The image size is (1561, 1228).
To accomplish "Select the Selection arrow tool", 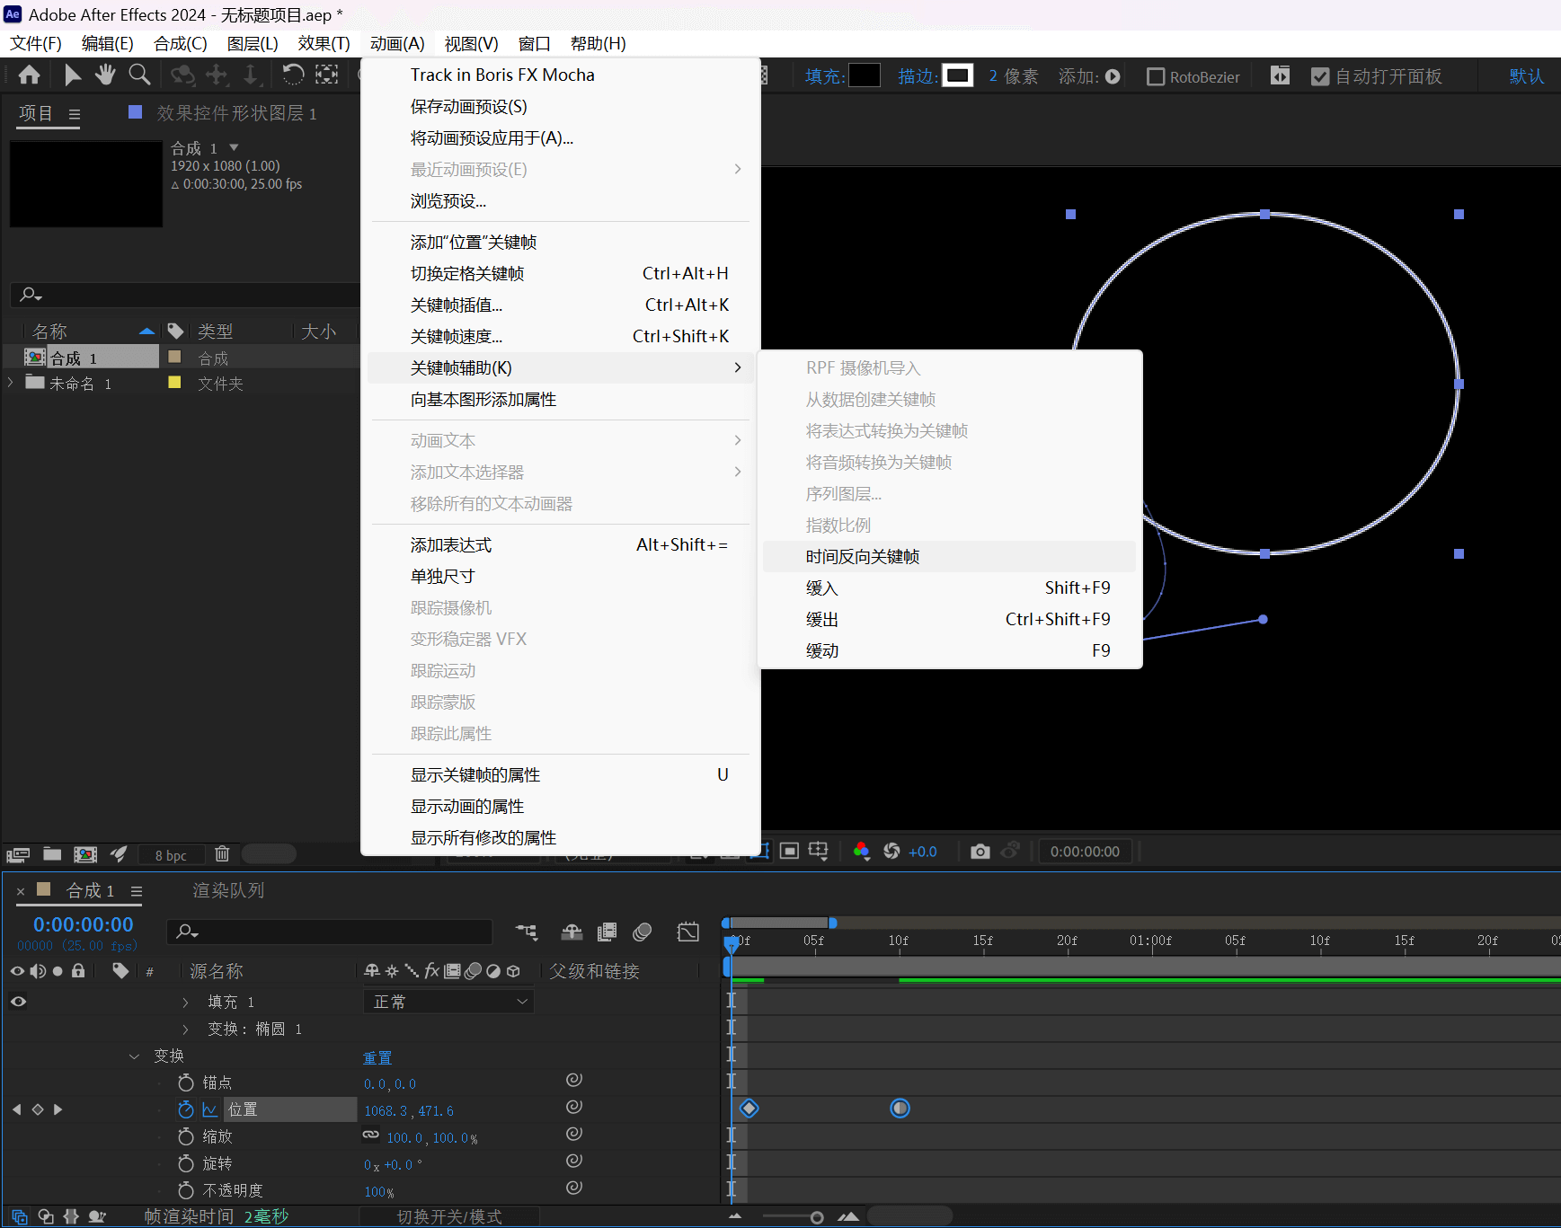I will tap(73, 75).
